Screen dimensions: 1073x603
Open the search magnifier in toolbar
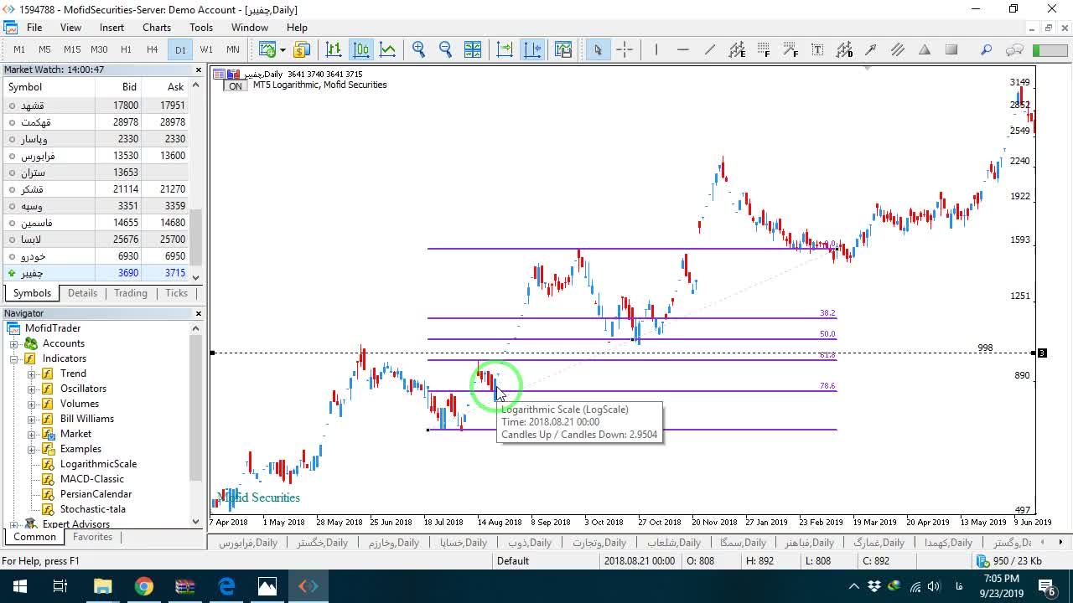987,49
